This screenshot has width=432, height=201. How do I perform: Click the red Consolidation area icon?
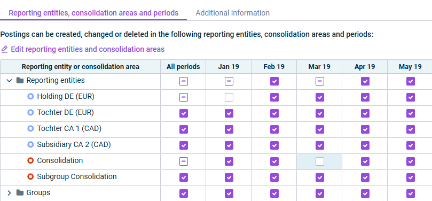tap(30, 160)
